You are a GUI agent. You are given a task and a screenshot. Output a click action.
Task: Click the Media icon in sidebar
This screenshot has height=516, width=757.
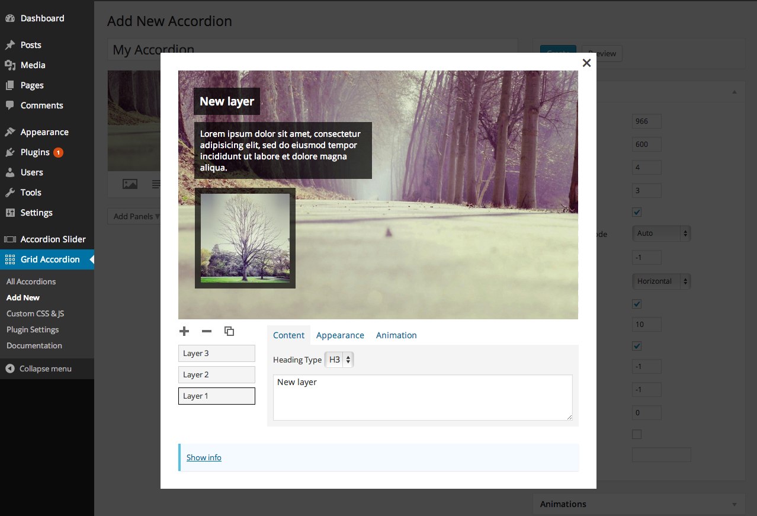tap(10, 65)
